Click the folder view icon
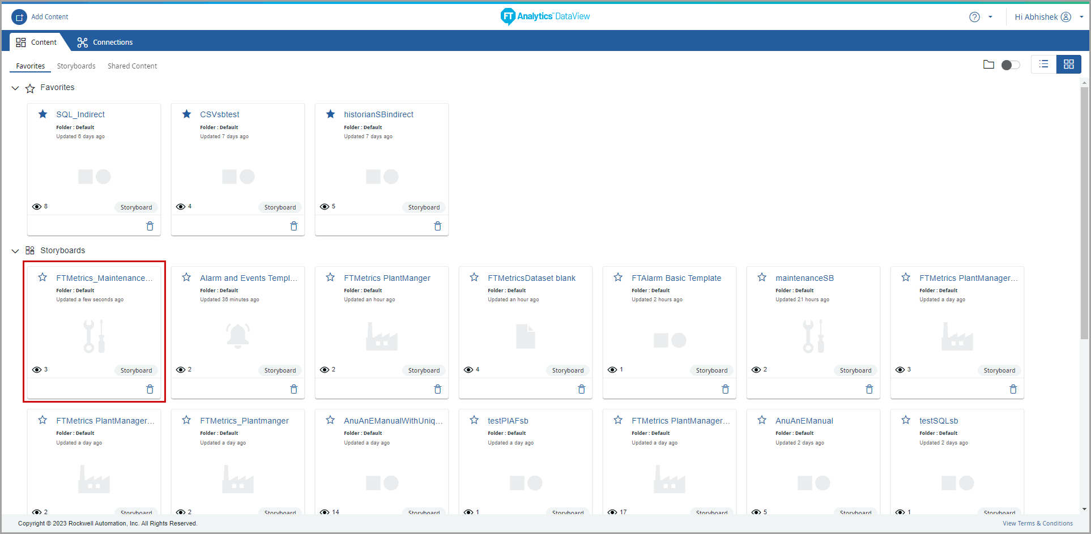The image size is (1091, 534). (988, 65)
